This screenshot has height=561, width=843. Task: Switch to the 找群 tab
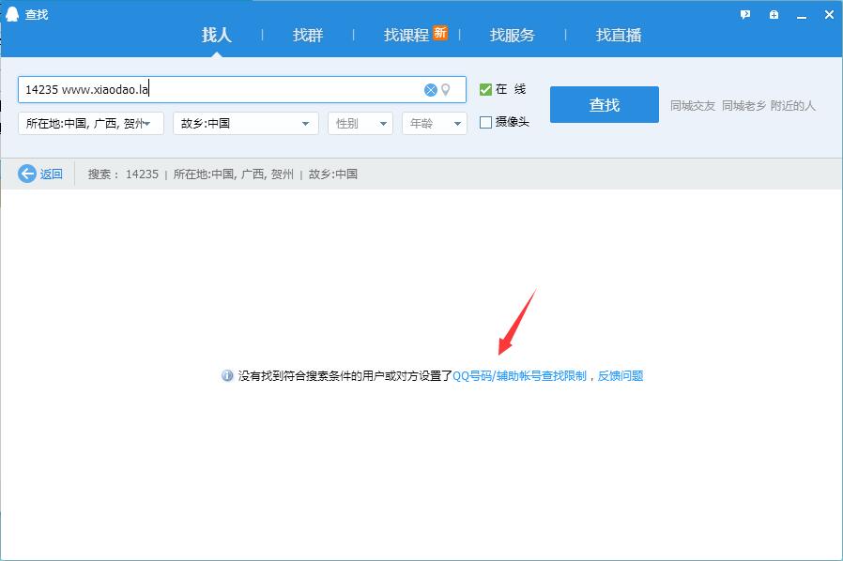click(307, 35)
